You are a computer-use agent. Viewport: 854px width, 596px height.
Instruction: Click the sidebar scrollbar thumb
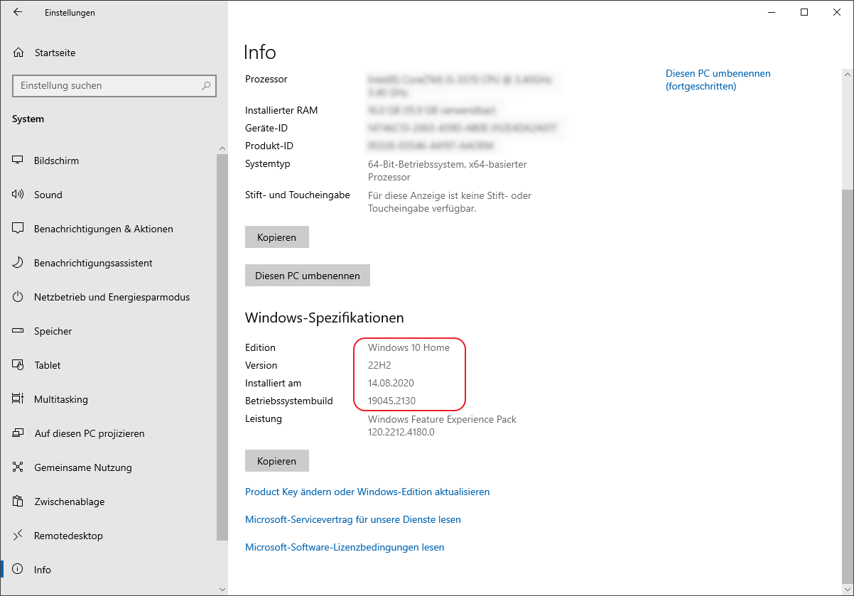(222, 347)
